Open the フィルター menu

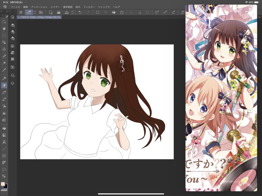pos(89,7)
